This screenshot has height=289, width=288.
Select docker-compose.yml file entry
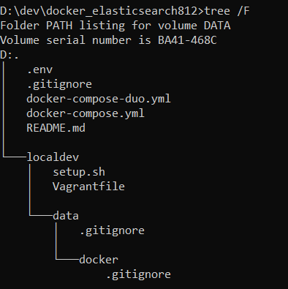click(86, 113)
